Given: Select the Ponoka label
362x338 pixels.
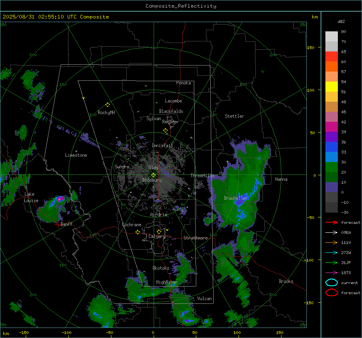Looking at the screenshot, I should pyautogui.click(x=183, y=83).
